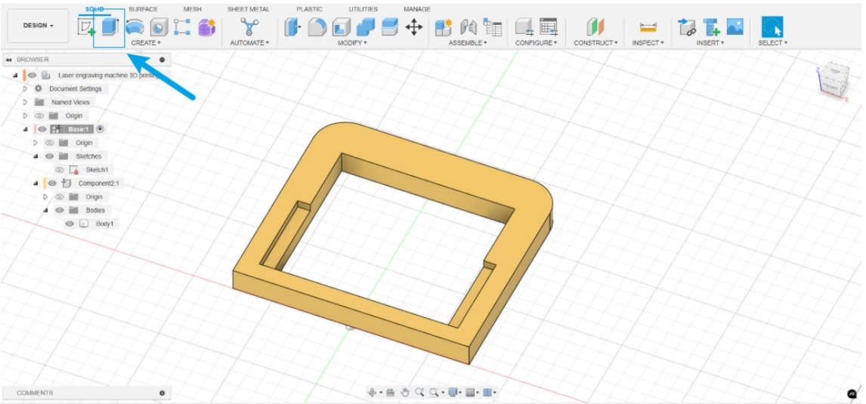Image resolution: width=866 pixels, height=404 pixels.
Task: Toggle visibility of top-level Origin folder
Action: (39, 116)
